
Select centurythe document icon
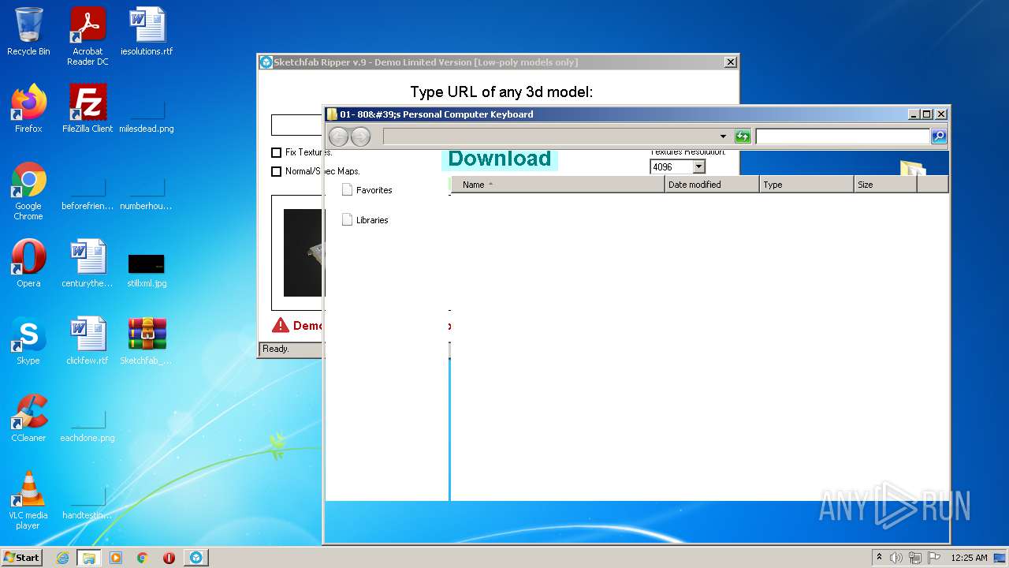click(x=87, y=263)
